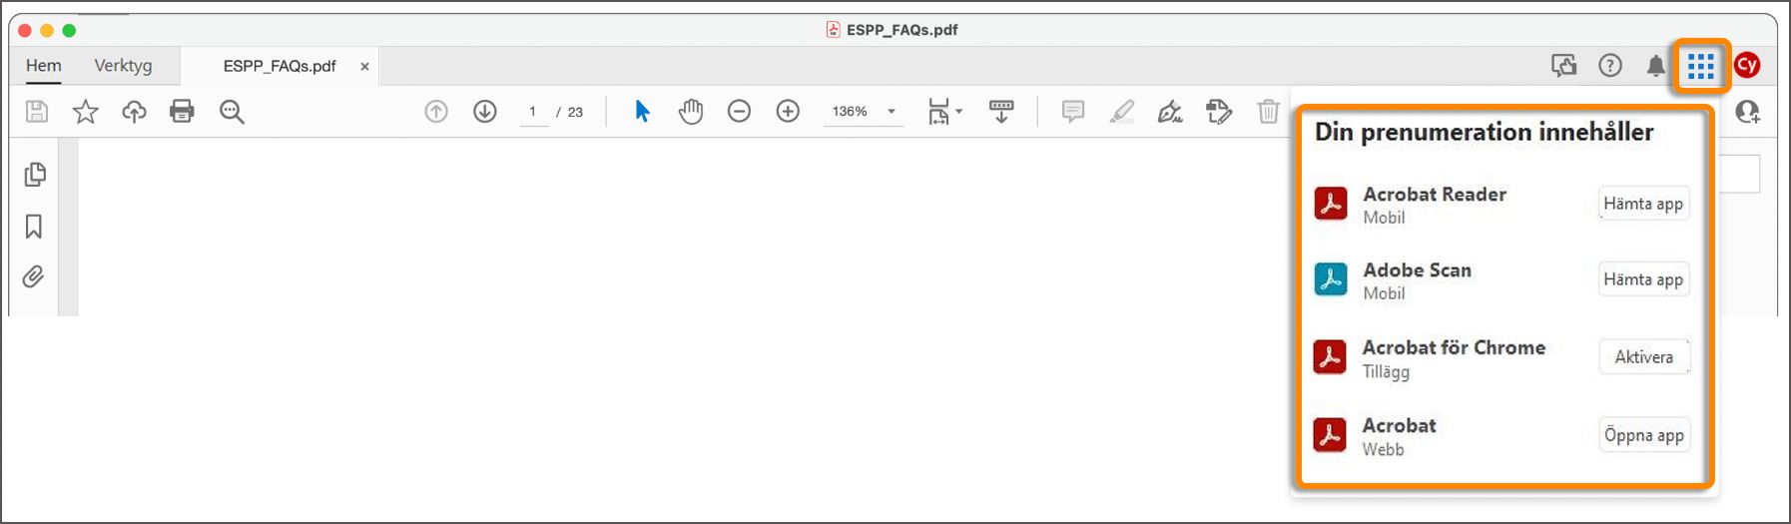Screen dimensions: 1791x524
Task: Click Öppna app for Acrobat Webb
Action: (1644, 435)
